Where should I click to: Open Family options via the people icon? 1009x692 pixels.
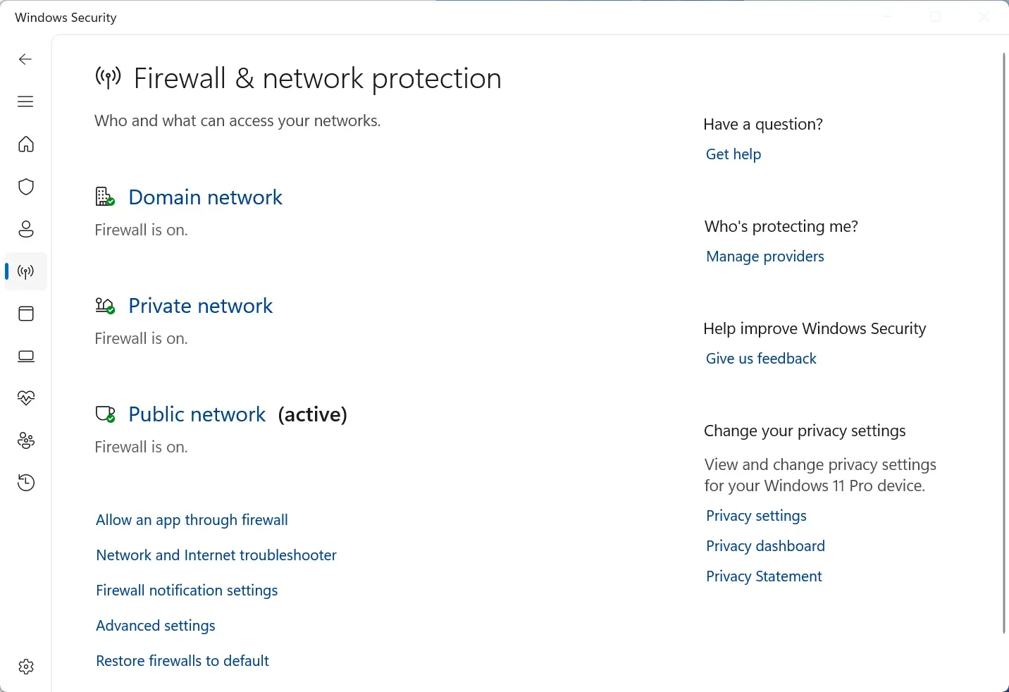tap(25, 440)
